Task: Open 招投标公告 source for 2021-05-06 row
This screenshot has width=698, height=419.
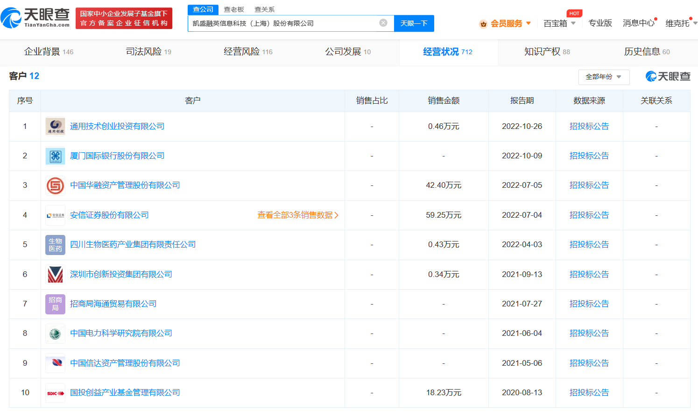Action: (589, 363)
